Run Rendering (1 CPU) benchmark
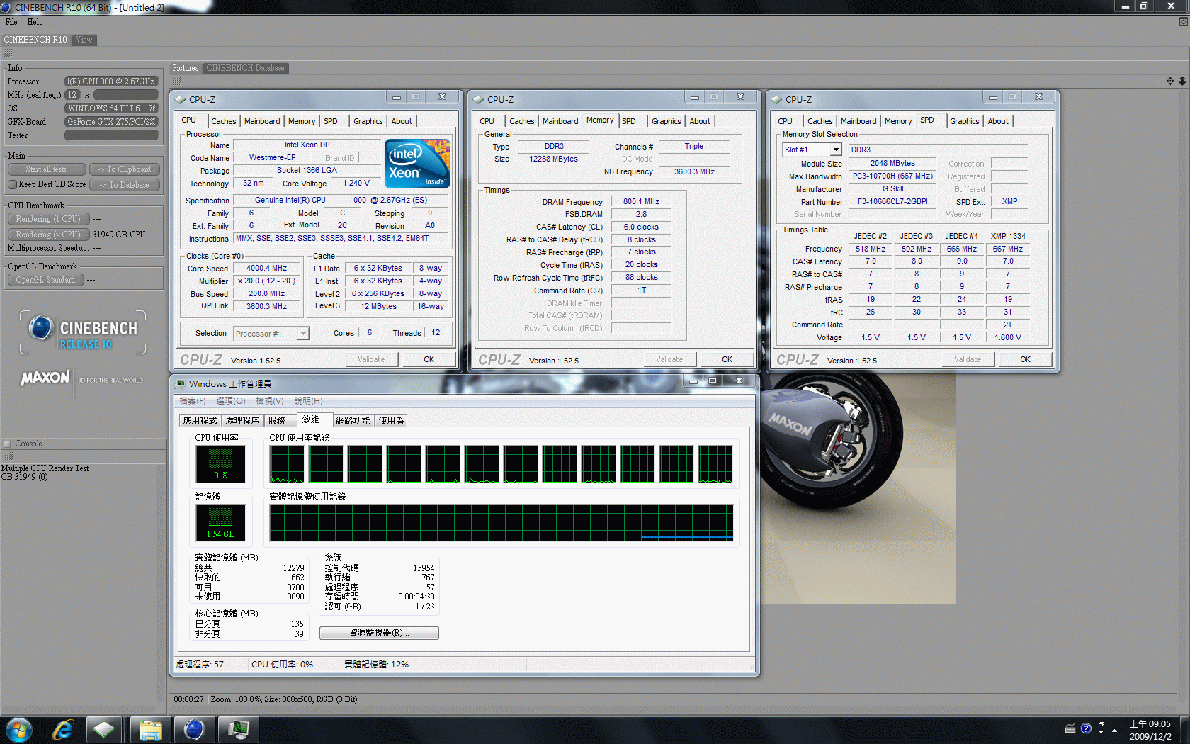The height and width of the screenshot is (744, 1190). coord(48,219)
